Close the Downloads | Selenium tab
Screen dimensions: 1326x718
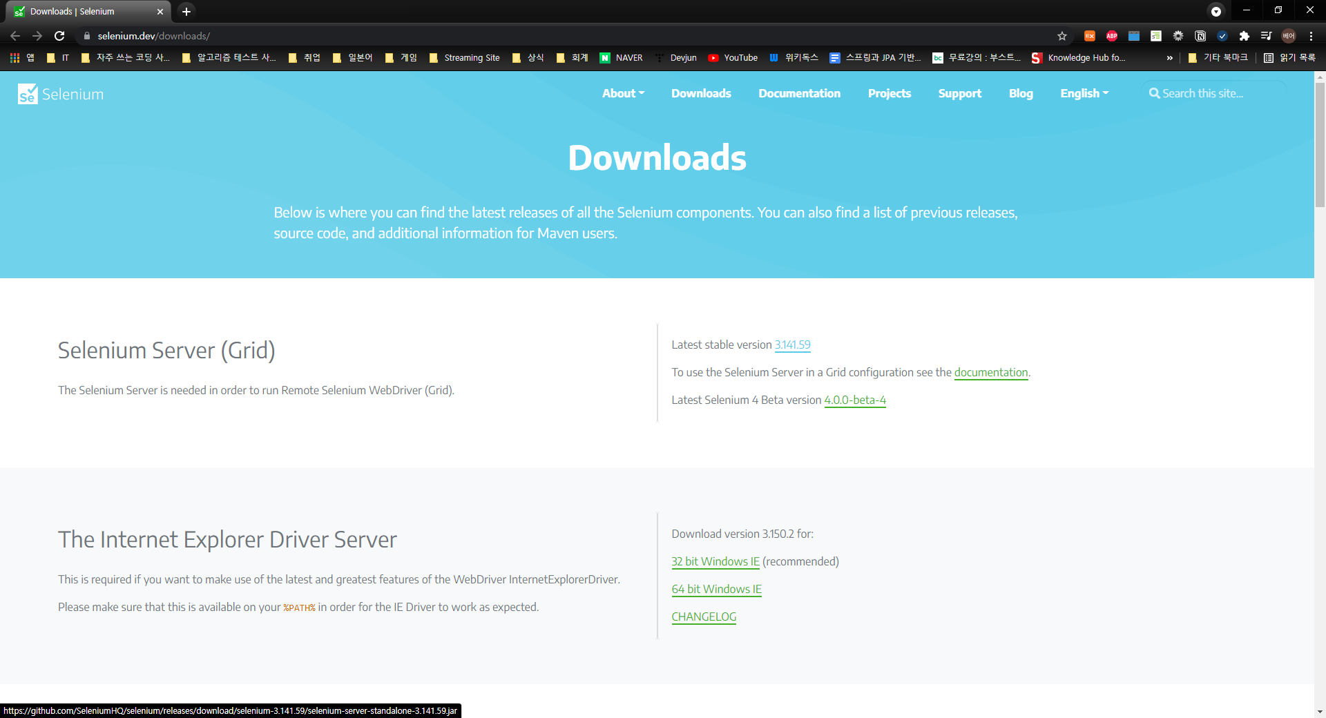(x=160, y=12)
